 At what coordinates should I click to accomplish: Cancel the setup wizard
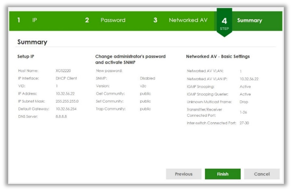pos(262,174)
